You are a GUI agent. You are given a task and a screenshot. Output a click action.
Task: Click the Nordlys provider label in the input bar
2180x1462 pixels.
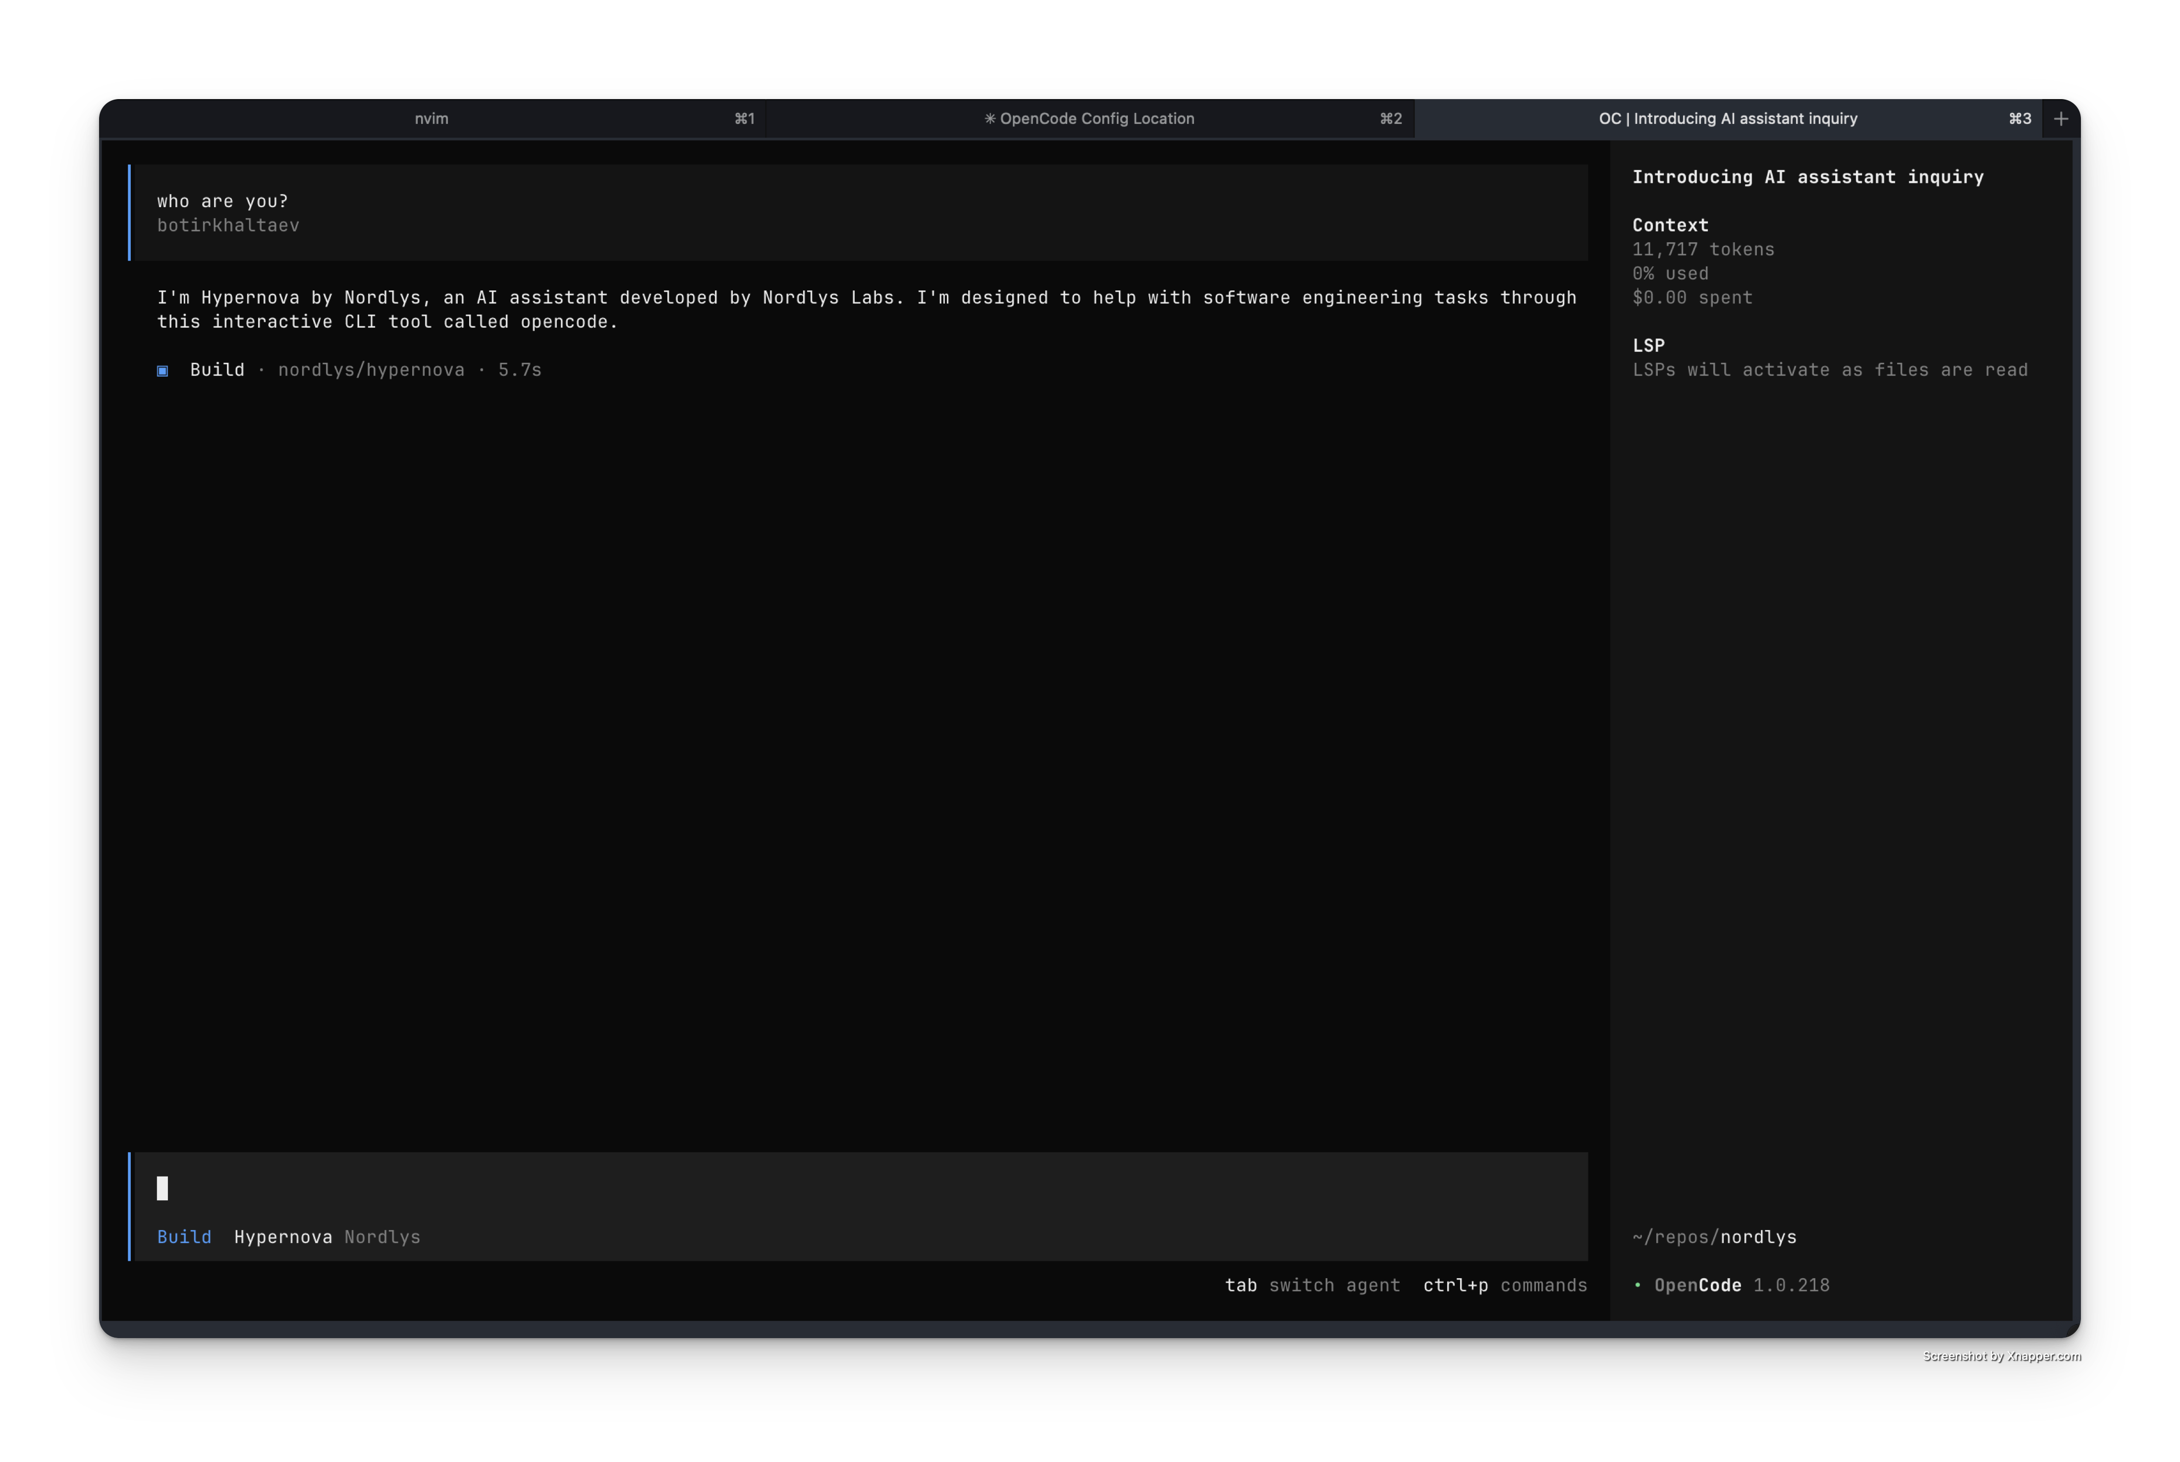coord(381,1237)
